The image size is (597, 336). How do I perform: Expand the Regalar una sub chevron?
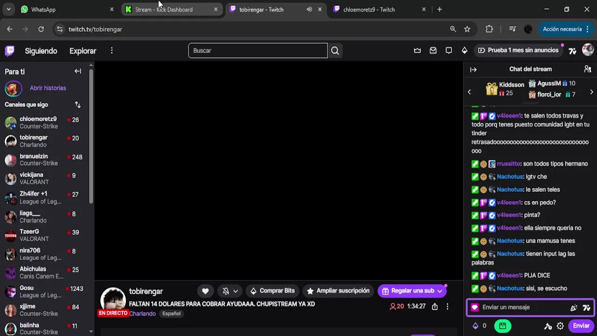(x=440, y=291)
